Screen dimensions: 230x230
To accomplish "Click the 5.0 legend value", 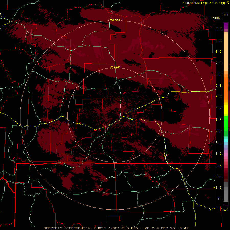I will pyautogui.click(x=218, y=97).
